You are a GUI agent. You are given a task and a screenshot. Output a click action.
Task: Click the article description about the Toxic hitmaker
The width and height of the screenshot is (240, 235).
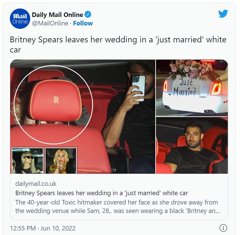click(x=117, y=206)
